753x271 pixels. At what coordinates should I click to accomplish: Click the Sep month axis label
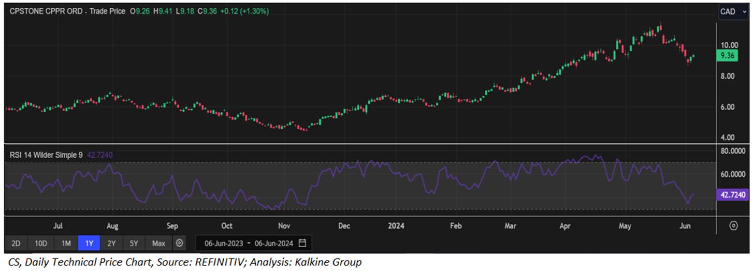point(172,226)
